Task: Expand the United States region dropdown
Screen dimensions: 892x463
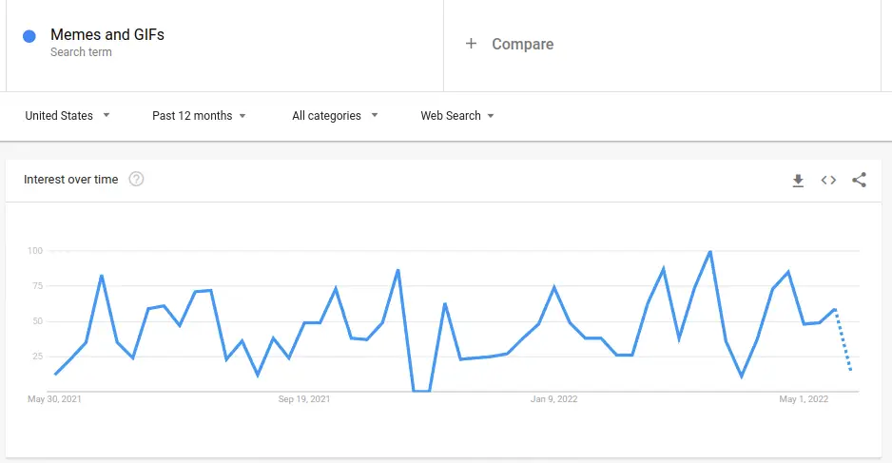Action: pyautogui.click(x=68, y=115)
